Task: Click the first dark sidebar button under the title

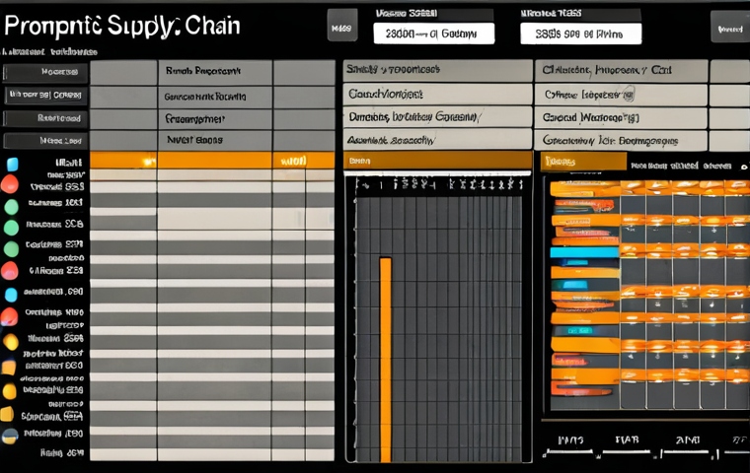Action: (45, 73)
